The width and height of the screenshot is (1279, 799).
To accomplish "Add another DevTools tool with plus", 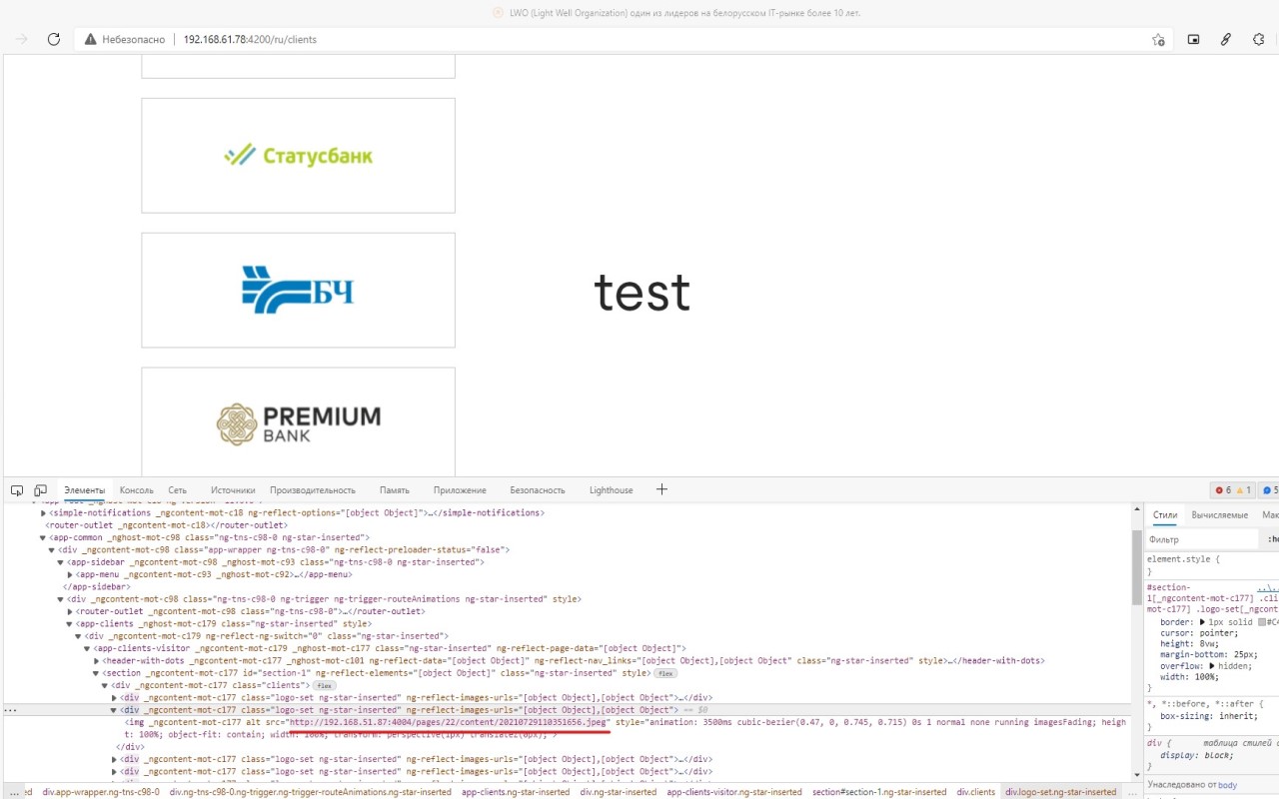I will (661, 489).
